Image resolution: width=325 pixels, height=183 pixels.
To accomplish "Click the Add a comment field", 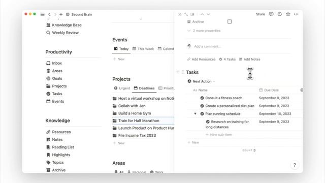I will pyautogui.click(x=208, y=46).
